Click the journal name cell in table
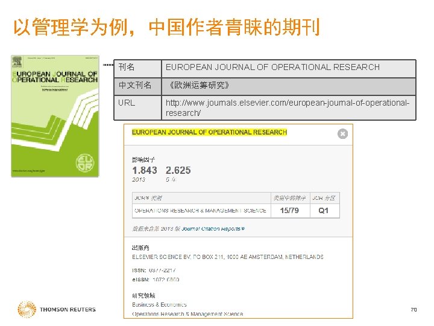This screenshot has height=326, width=434. click(288, 68)
